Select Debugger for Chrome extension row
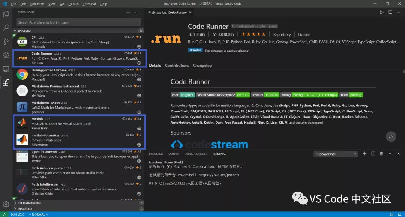 coord(78,75)
